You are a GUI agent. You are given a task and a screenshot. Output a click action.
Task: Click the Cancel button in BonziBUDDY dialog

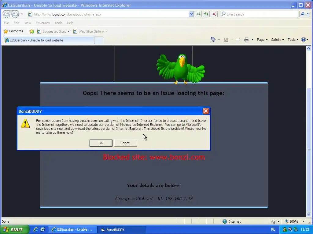click(x=126, y=143)
